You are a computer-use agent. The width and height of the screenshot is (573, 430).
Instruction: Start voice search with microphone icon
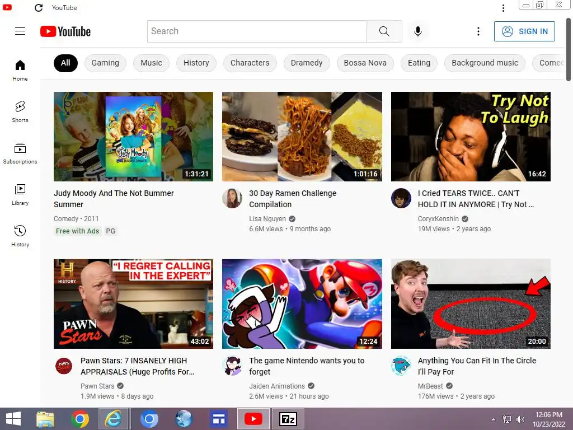[417, 31]
